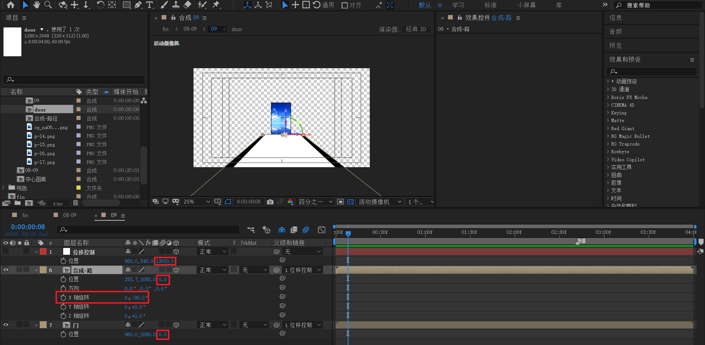Hide the 合成-路 layer eye toggle

[x=6, y=270]
